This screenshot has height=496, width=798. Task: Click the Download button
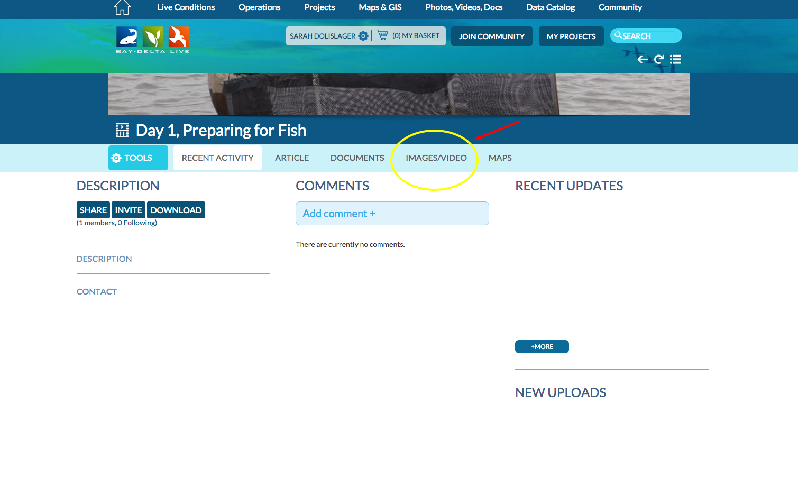[x=176, y=210]
